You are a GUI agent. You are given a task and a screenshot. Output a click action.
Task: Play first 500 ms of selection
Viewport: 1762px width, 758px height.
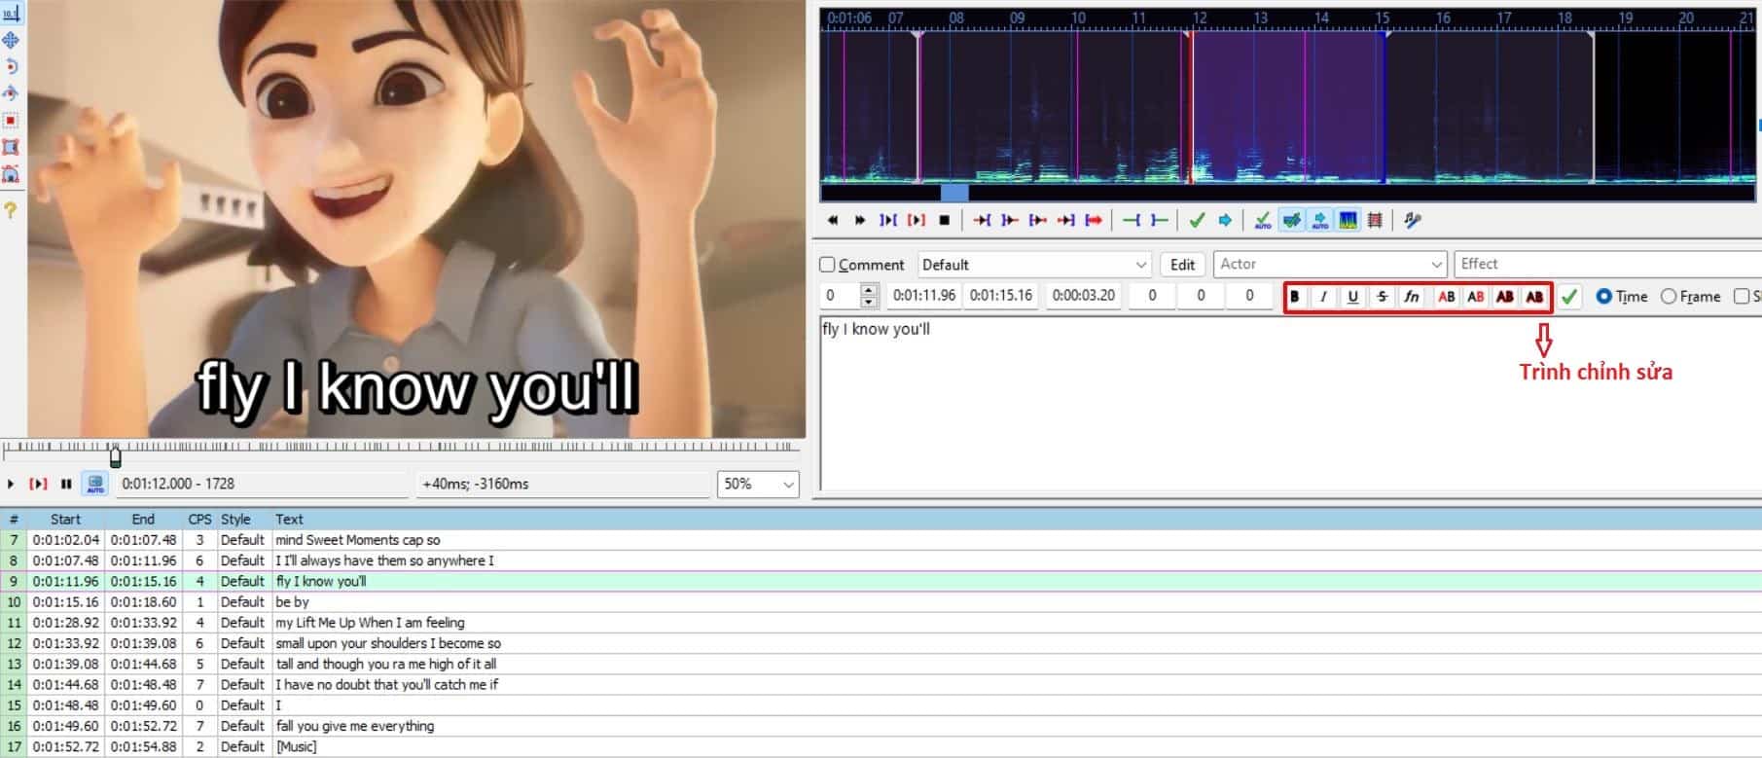coord(1038,221)
